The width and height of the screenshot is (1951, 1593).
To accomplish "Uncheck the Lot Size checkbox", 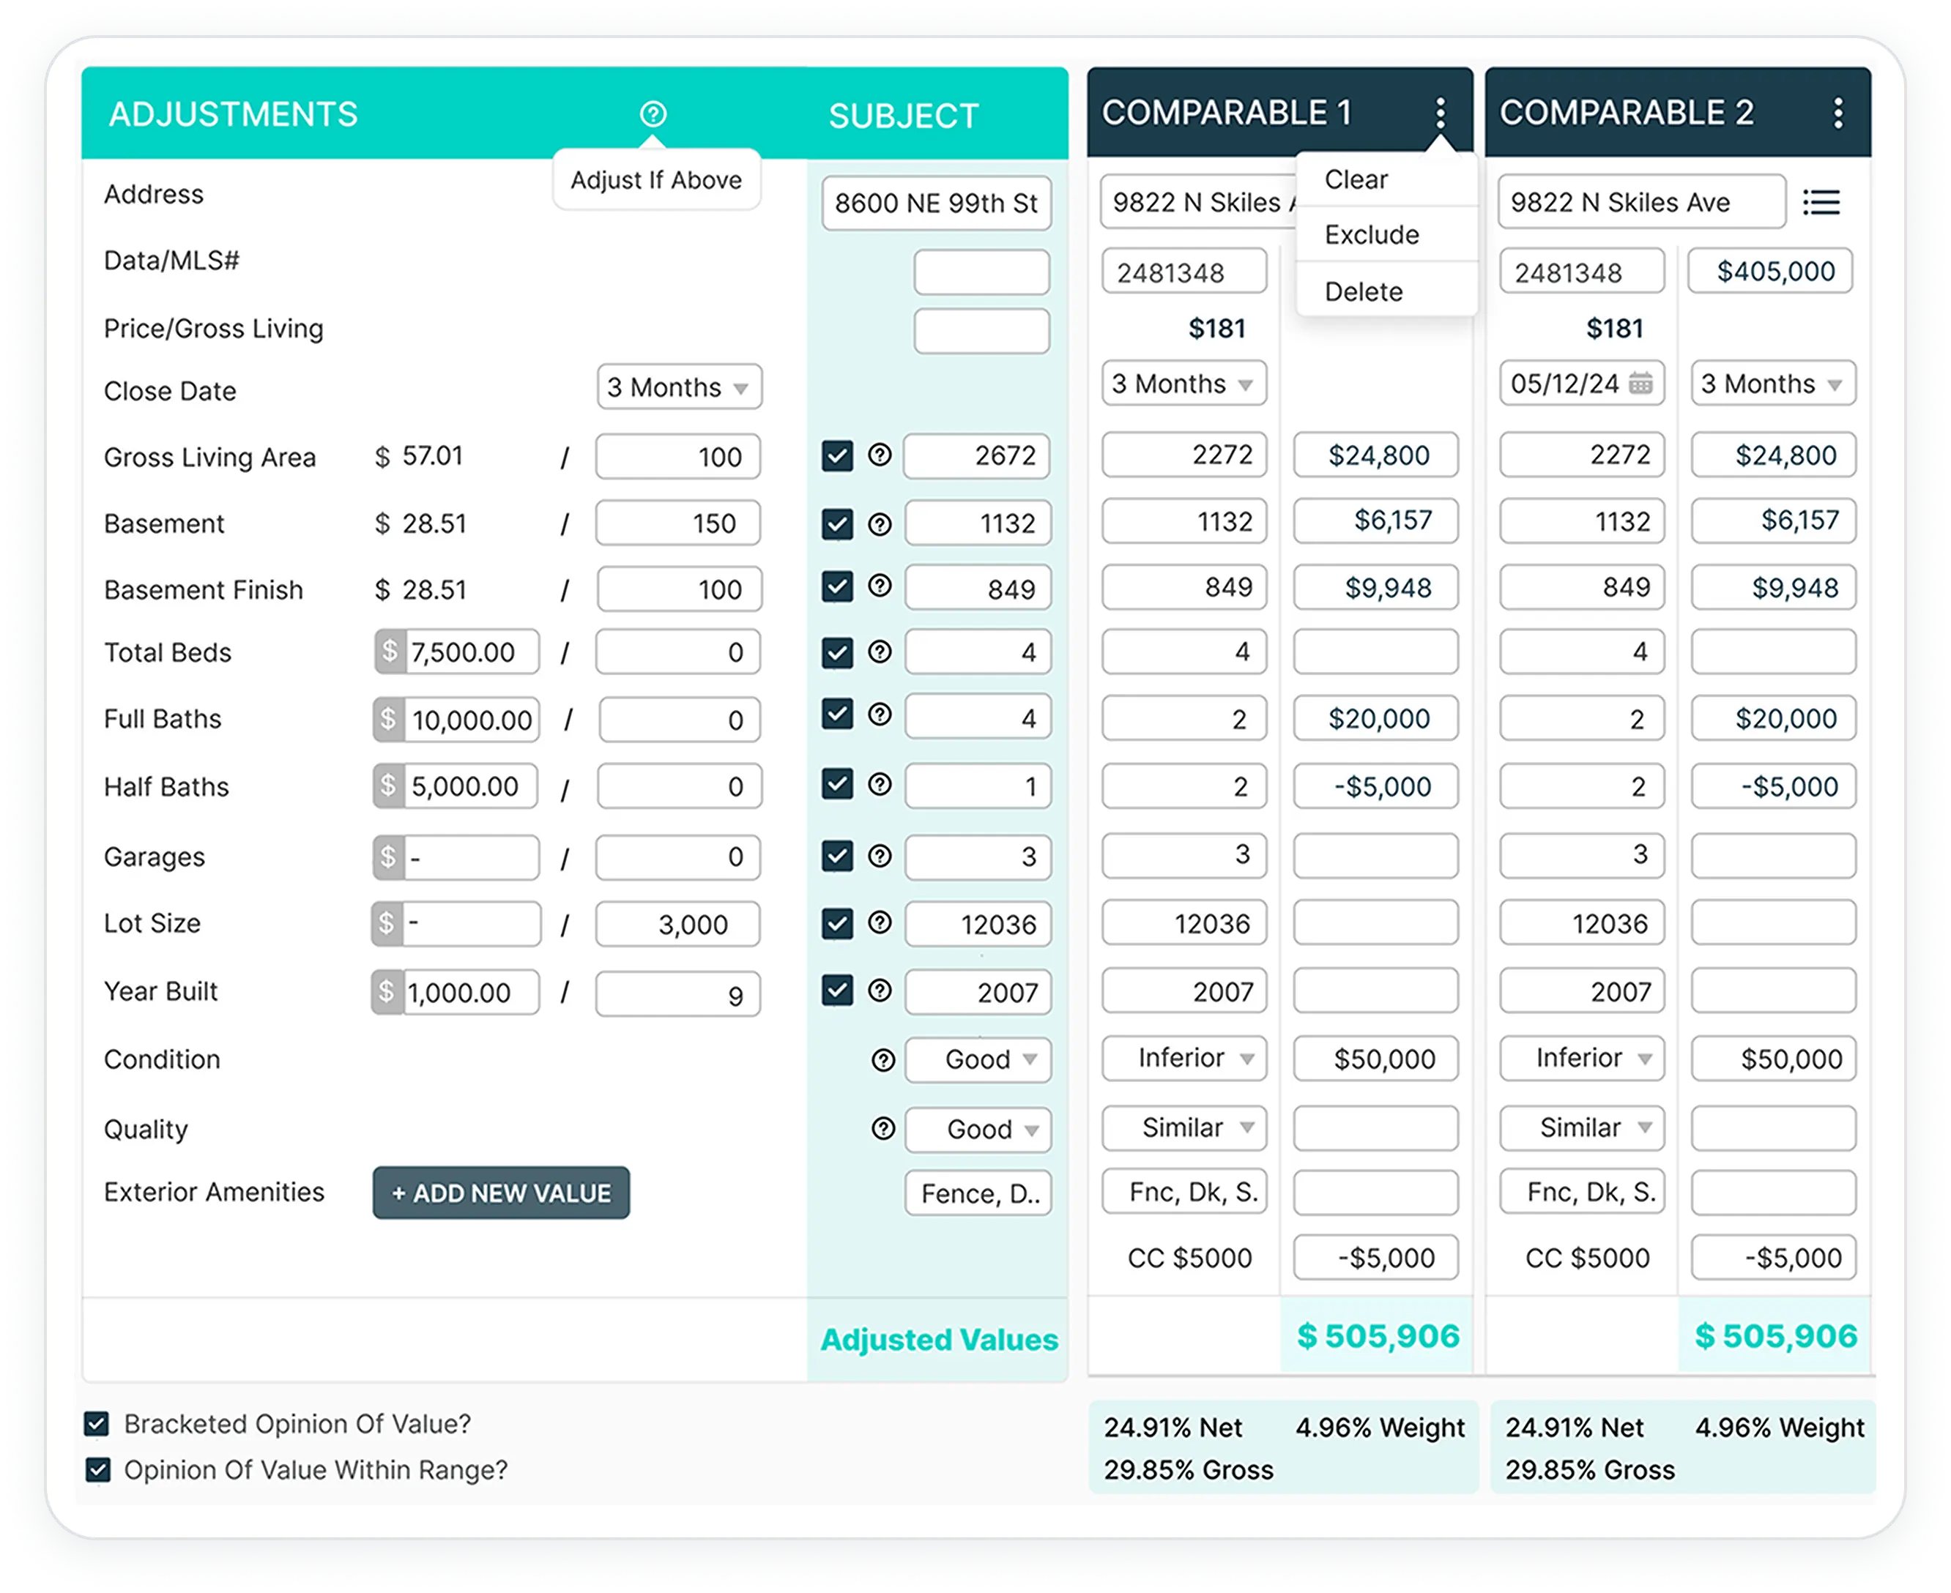I will pyautogui.click(x=836, y=923).
